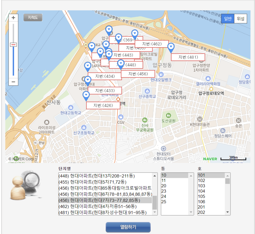
Task: Select 동 number 24
Action: coord(175,196)
